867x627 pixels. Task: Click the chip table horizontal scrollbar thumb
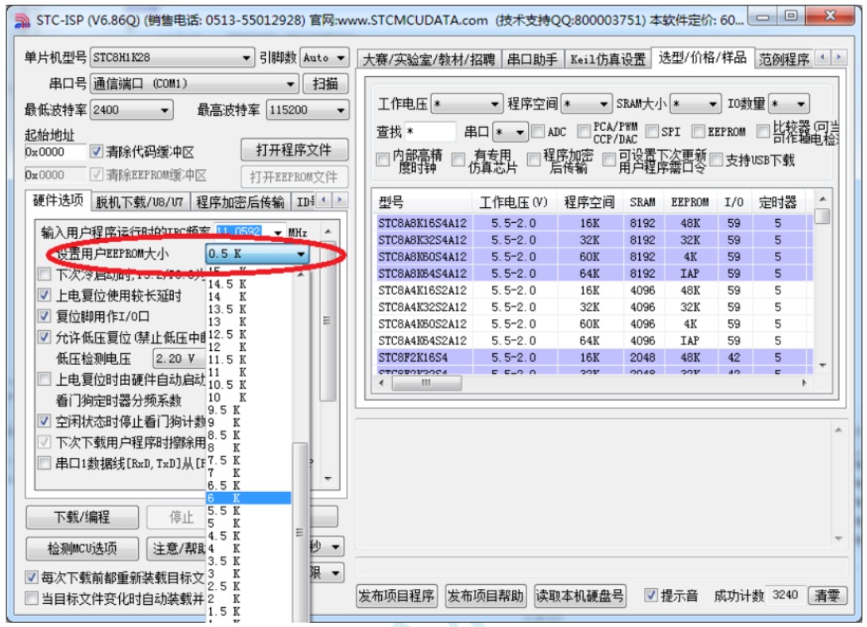[x=426, y=383]
